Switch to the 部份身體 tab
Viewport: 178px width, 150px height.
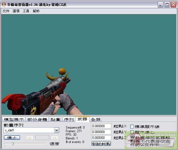[x=37, y=119]
